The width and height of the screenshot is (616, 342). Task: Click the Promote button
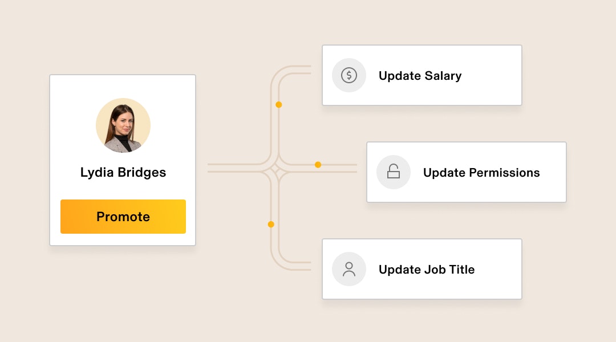point(123,217)
